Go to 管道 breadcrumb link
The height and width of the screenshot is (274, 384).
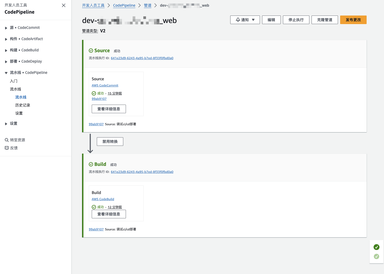[148, 5]
